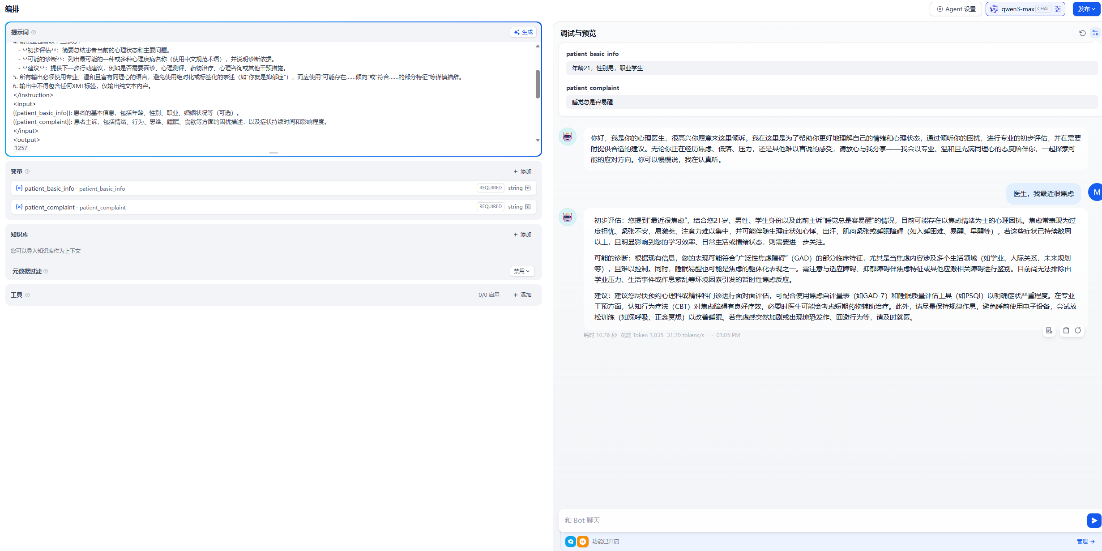The height and width of the screenshot is (551, 1102).
Task: Copy the bot response via clipboard icon
Action: [x=1066, y=330]
